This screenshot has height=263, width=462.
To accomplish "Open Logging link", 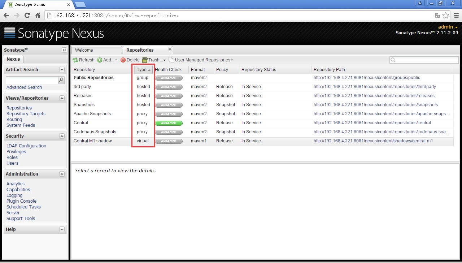I will pyautogui.click(x=14, y=195).
